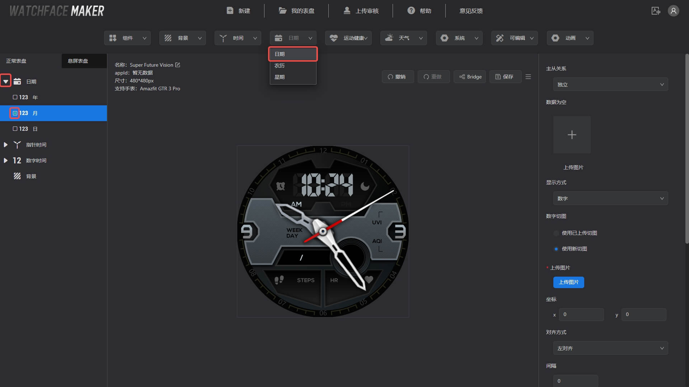Open the 对齐方式 左对齐 dropdown

click(x=610, y=348)
